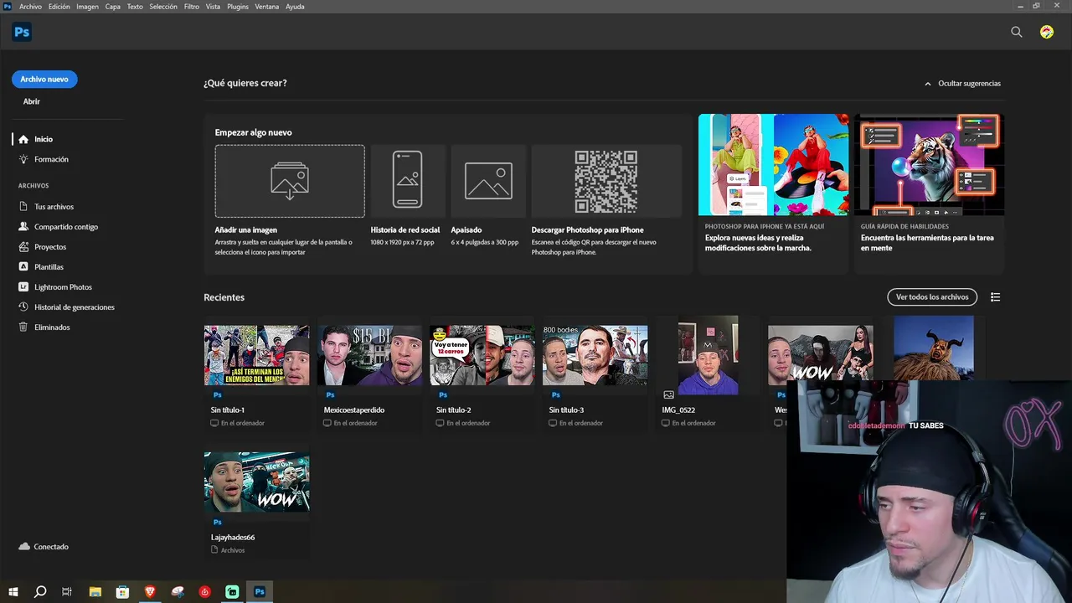Open recent file IMG_0522 thumbnail
This screenshot has height=603, width=1072.
point(708,355)
